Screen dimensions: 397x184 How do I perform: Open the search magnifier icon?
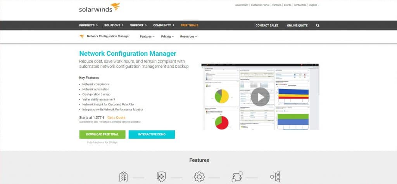(x=318, y=26)
